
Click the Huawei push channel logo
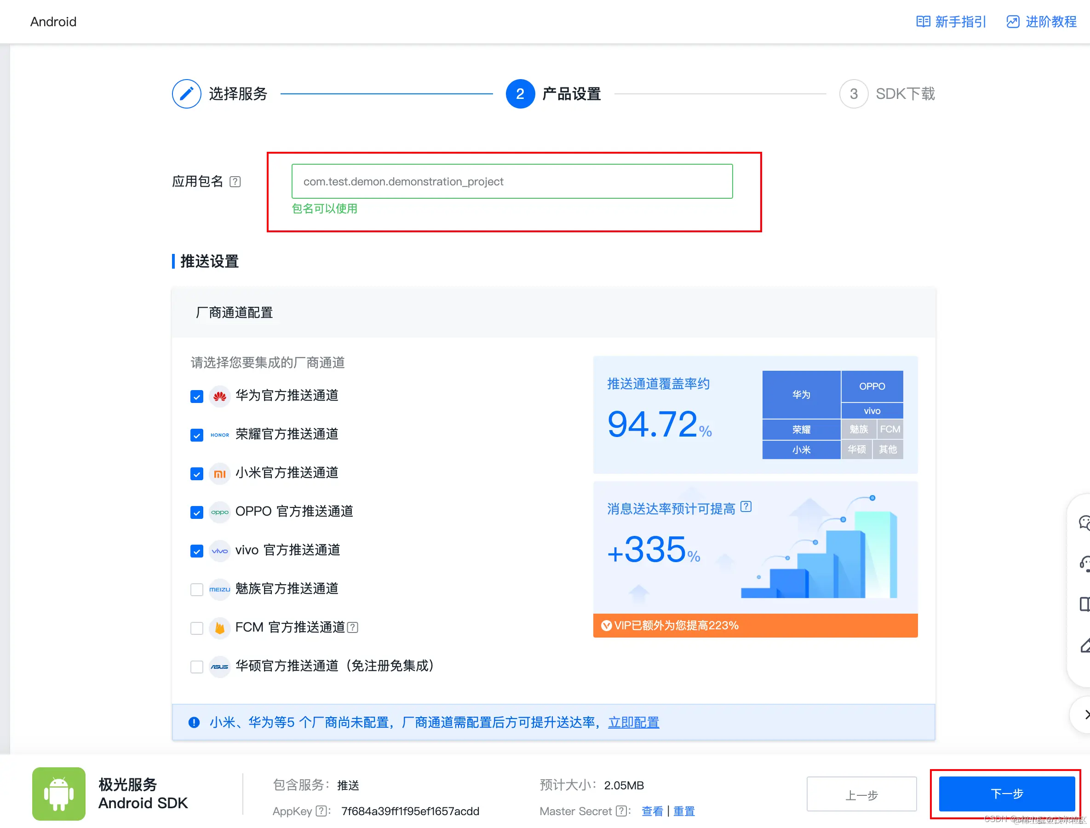[x=220, y=396]
